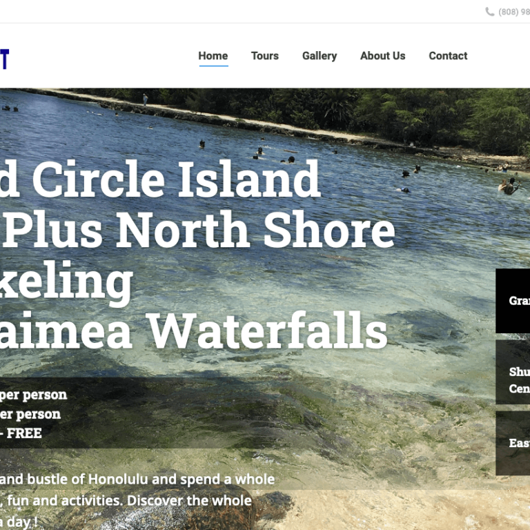Screen dimensions: 530x530
Task: Click the 'Waterfalls' heading text
Action: pos(267,331)
